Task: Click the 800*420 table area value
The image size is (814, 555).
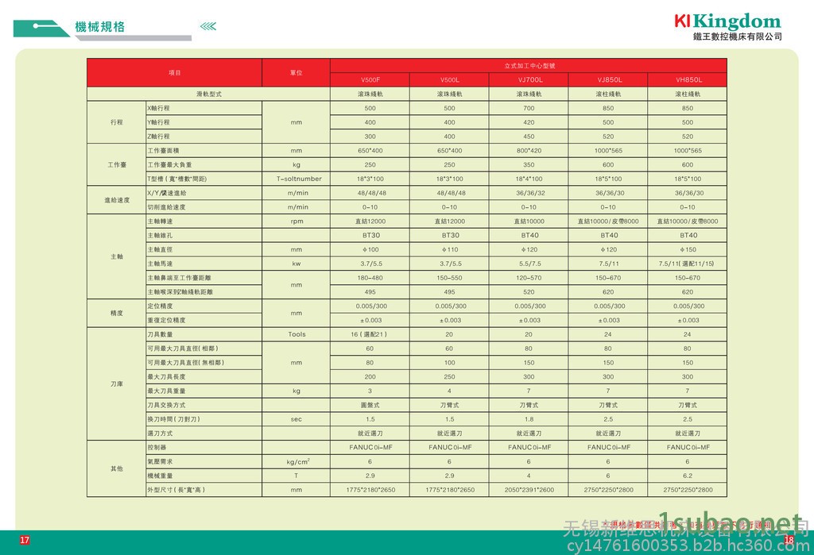Action: tap(529, 151)
